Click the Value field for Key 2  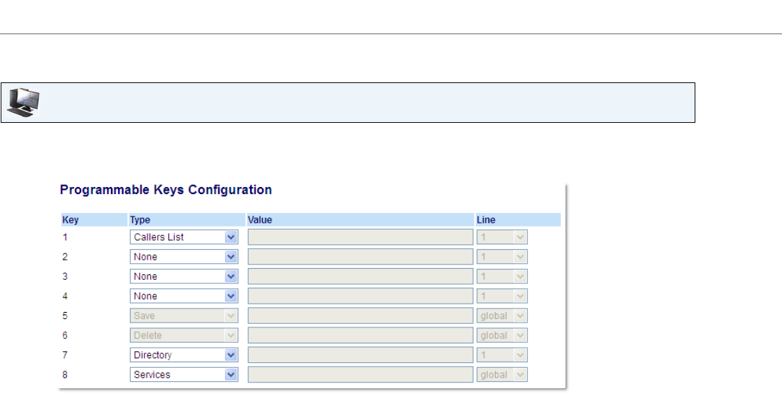(360, 257)
